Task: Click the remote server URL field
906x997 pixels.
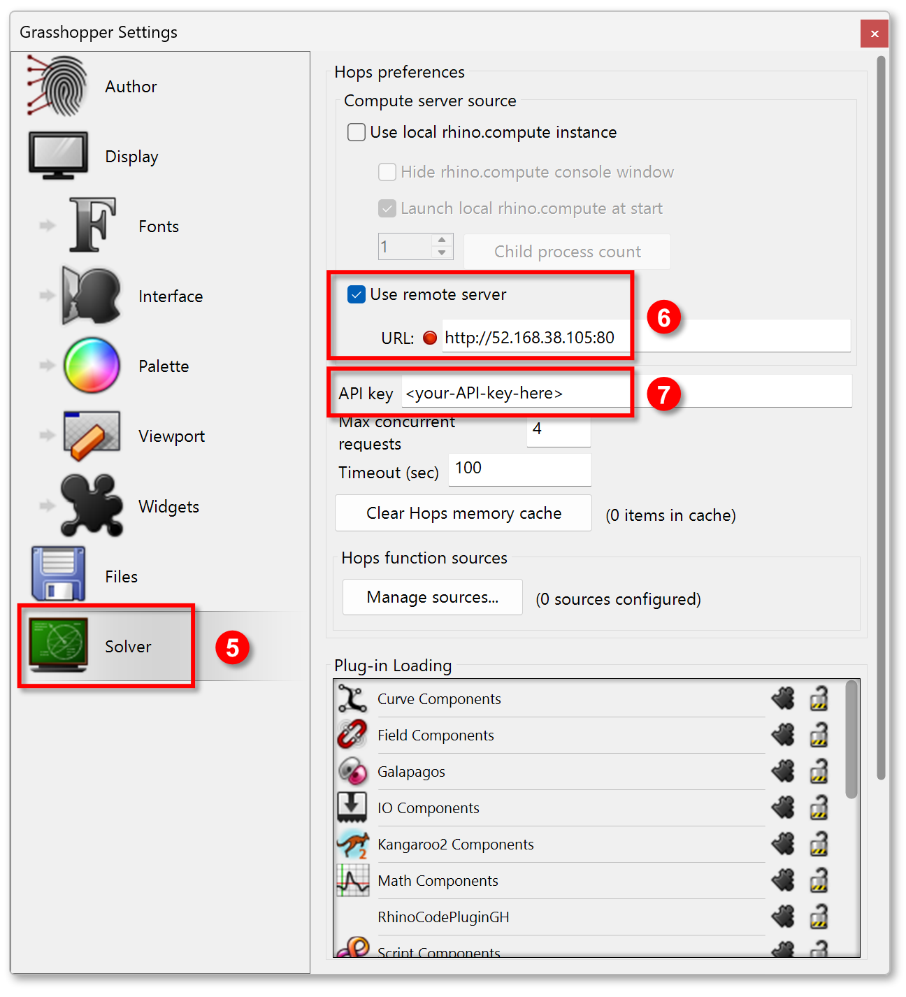Action: (x=647, y=337)
